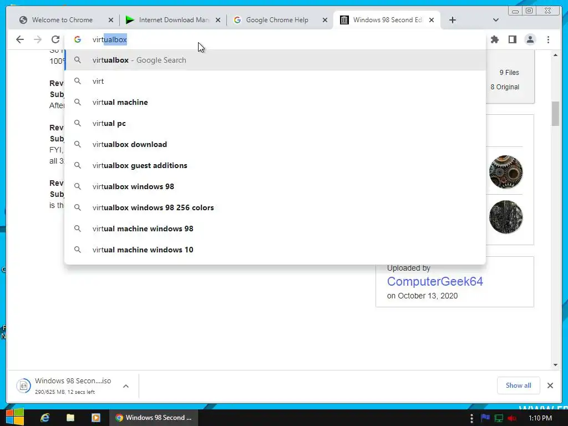Close the Google Chrome Help tab
568x426 pixels.
click(x=325, y=20)
